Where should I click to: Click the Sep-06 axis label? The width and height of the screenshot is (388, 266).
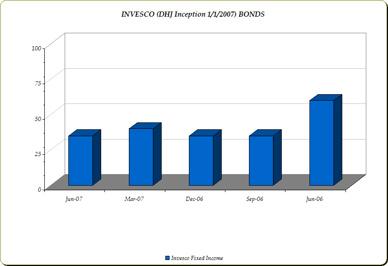pos(255,199)
